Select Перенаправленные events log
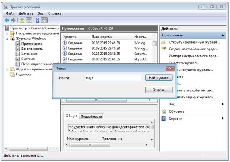 click(37, 64)
